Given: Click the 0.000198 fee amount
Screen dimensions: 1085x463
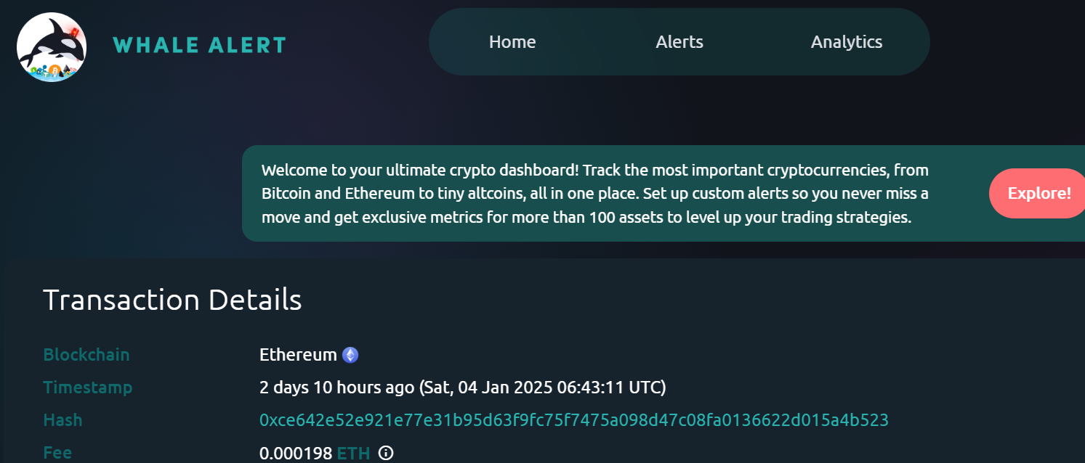Looking at the screenshot, I should point(296,454).
